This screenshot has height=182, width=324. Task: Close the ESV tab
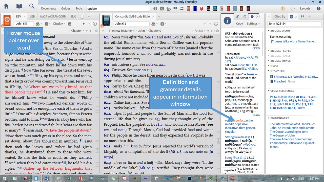tap(25, 17)
